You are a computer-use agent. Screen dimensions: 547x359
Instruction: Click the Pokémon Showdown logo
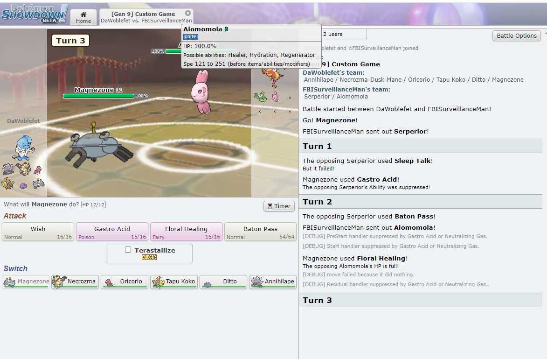tap(35, 14)
